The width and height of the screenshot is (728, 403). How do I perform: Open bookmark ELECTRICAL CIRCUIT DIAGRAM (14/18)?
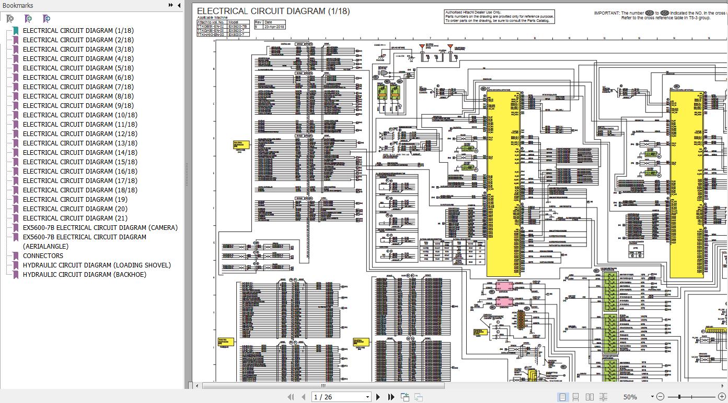click(80, 153)
